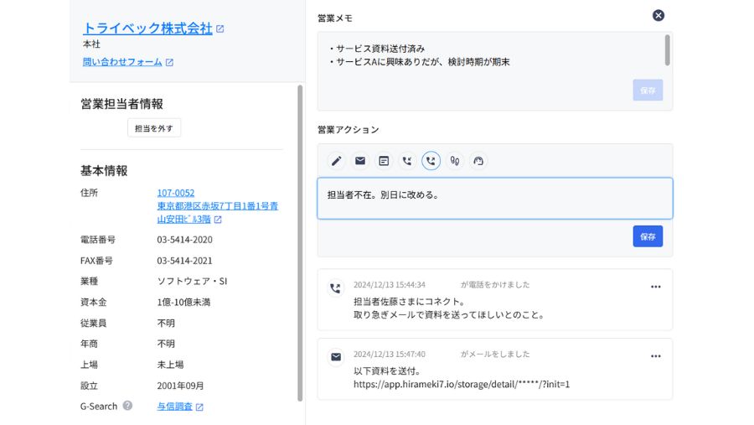754x425 pixels.
Task: Click the 設立 value 2001年09月
Action: [x=180, y=386]
